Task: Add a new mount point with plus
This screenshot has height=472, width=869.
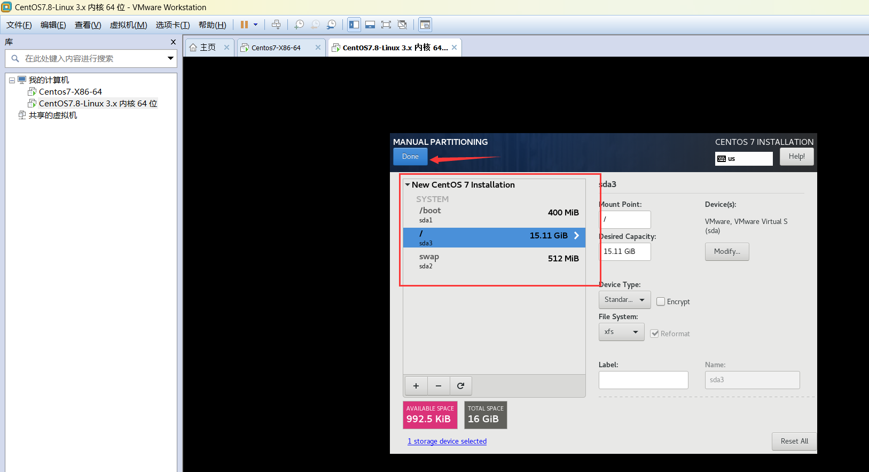Action: click(x=416, y=386)
